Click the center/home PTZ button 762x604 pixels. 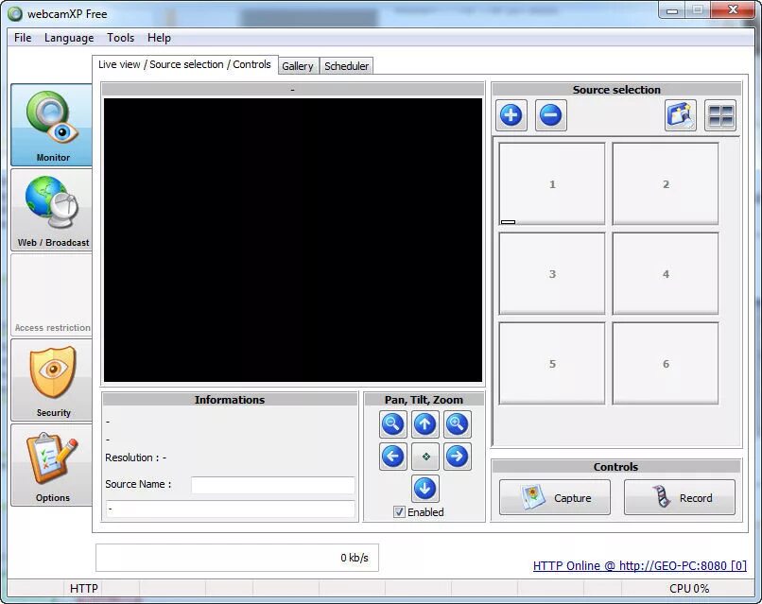pos(424,457)
